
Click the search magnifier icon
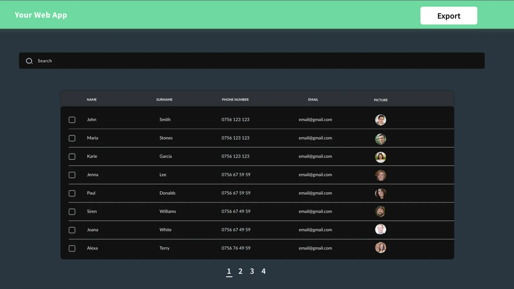(x=29, y=61)
